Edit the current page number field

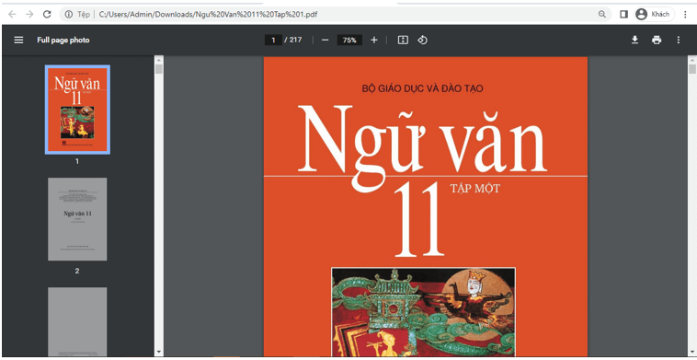pos(273,40)
